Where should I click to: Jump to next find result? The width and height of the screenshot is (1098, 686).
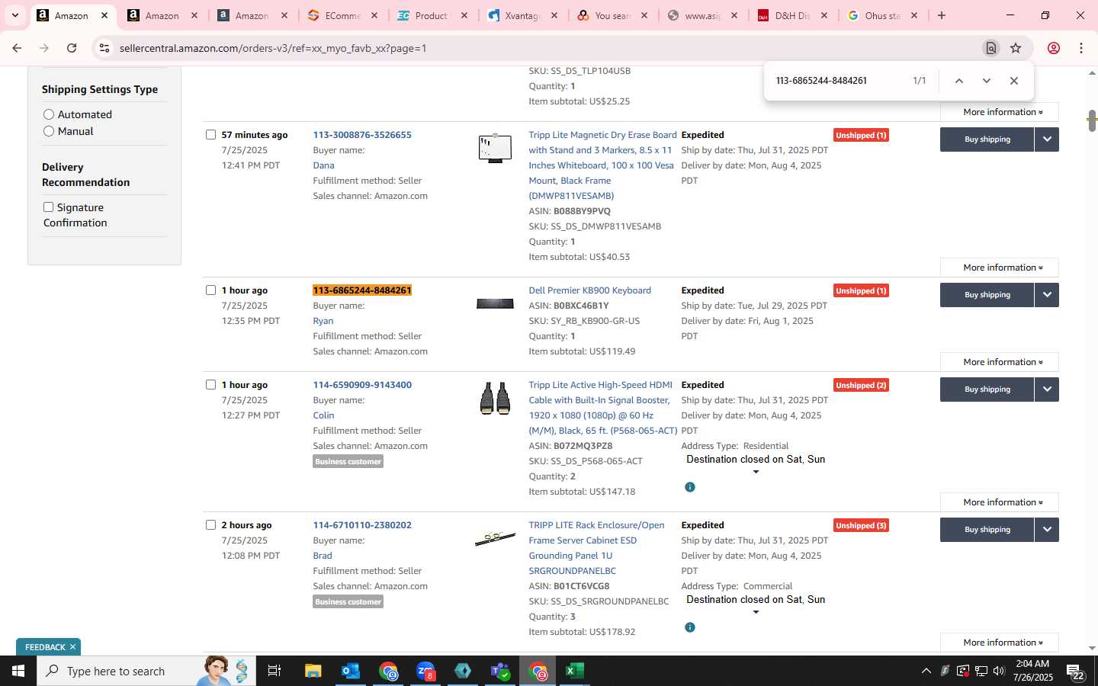(x=987, y=81)
